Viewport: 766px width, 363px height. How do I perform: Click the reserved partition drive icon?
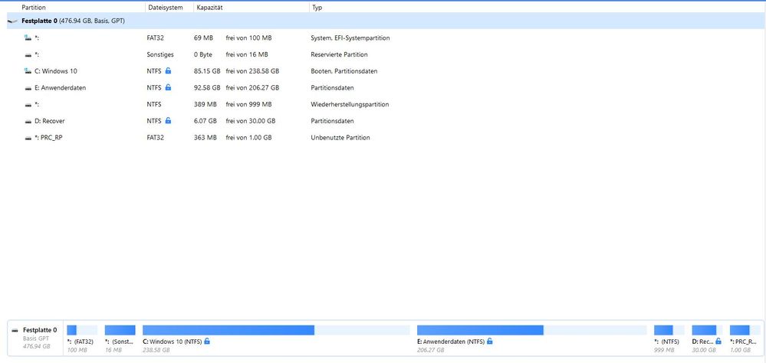coord(28,54)
